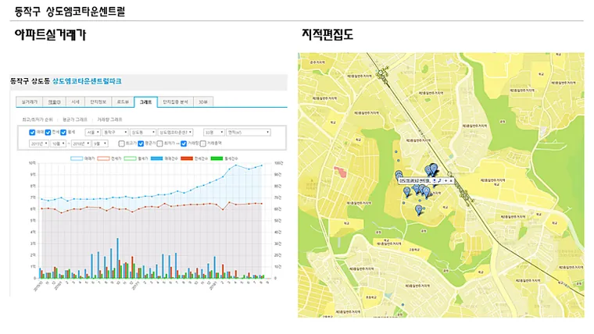The width and height of the screenshot is (594, 334).
Task: Click the route icon in map tooltip
Action: (x=439, y=181)
